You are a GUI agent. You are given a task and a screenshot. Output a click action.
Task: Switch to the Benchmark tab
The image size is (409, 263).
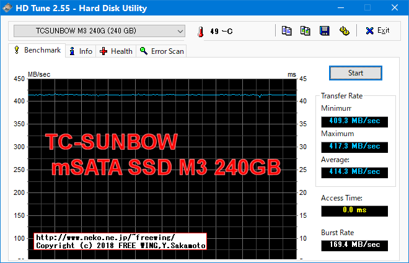coord(37,50)
